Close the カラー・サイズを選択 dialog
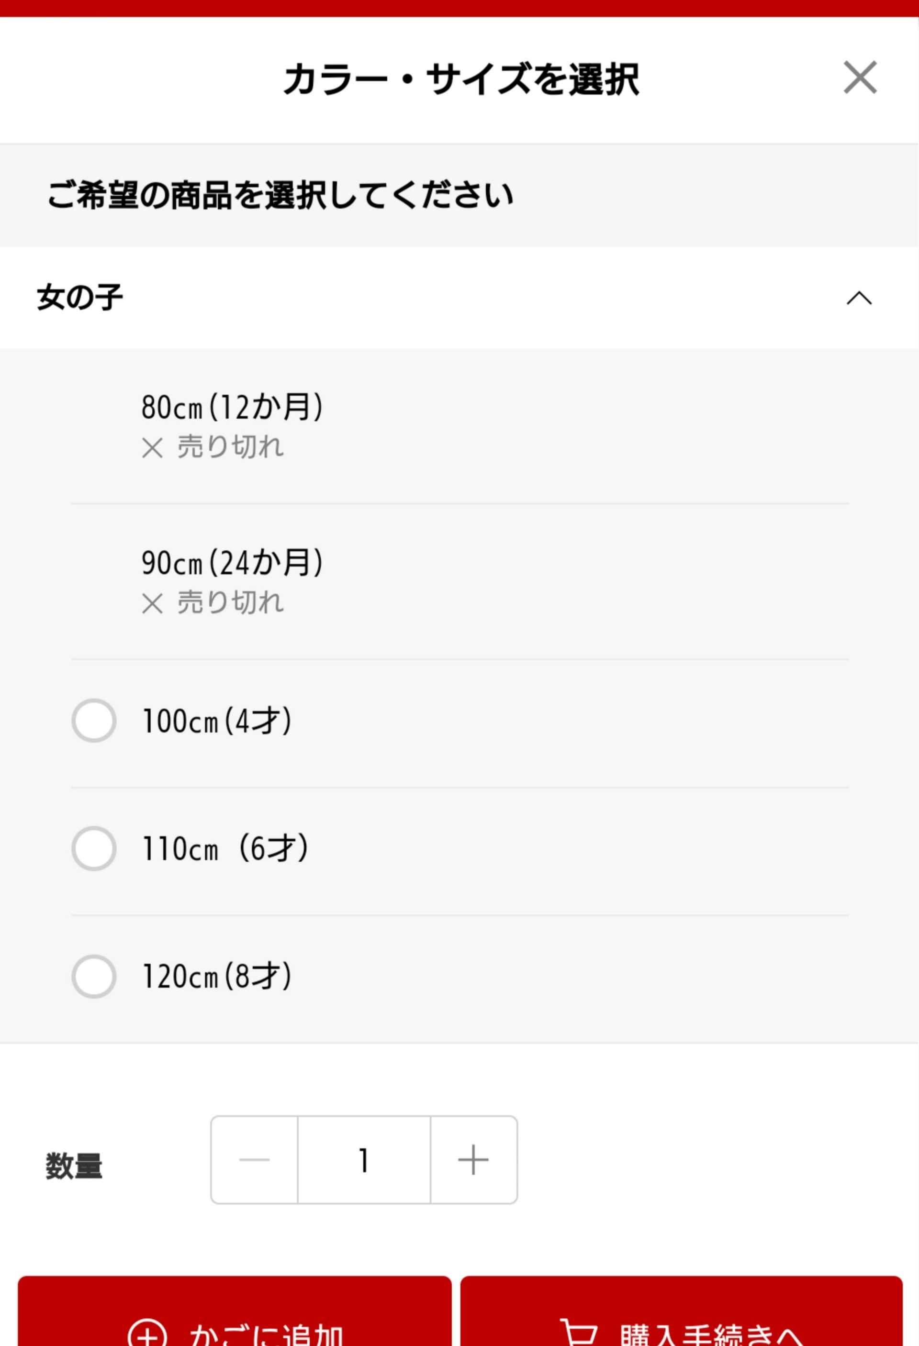Screen dimensions: 919x1346 860,77
